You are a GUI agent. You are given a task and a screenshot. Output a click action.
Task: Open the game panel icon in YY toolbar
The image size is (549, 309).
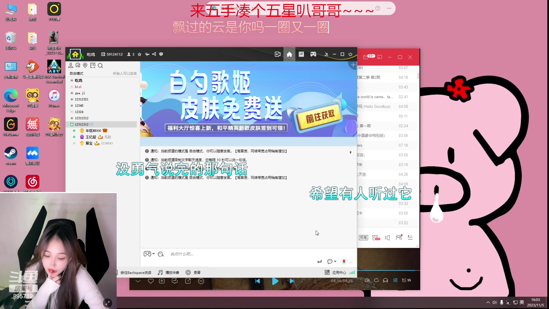point(313,54)
